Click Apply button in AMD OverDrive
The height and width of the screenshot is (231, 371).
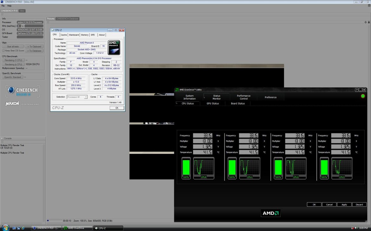tap(344, 204)
